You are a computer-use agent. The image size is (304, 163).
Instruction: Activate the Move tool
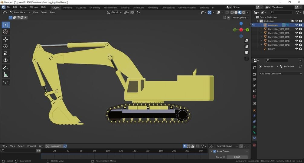pyautogui.click(x=5, y=39)
